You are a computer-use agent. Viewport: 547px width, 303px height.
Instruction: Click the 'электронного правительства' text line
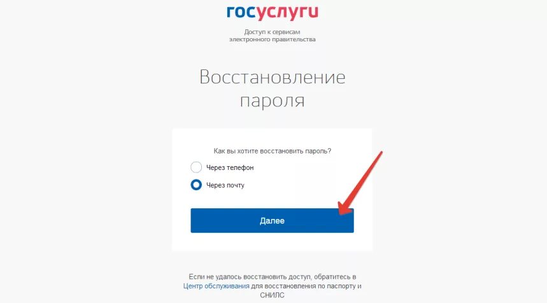click(273, 39)
